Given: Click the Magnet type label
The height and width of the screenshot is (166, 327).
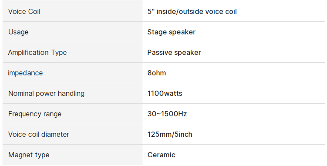Looking at the screenshot, I should [x=29, y=155].
